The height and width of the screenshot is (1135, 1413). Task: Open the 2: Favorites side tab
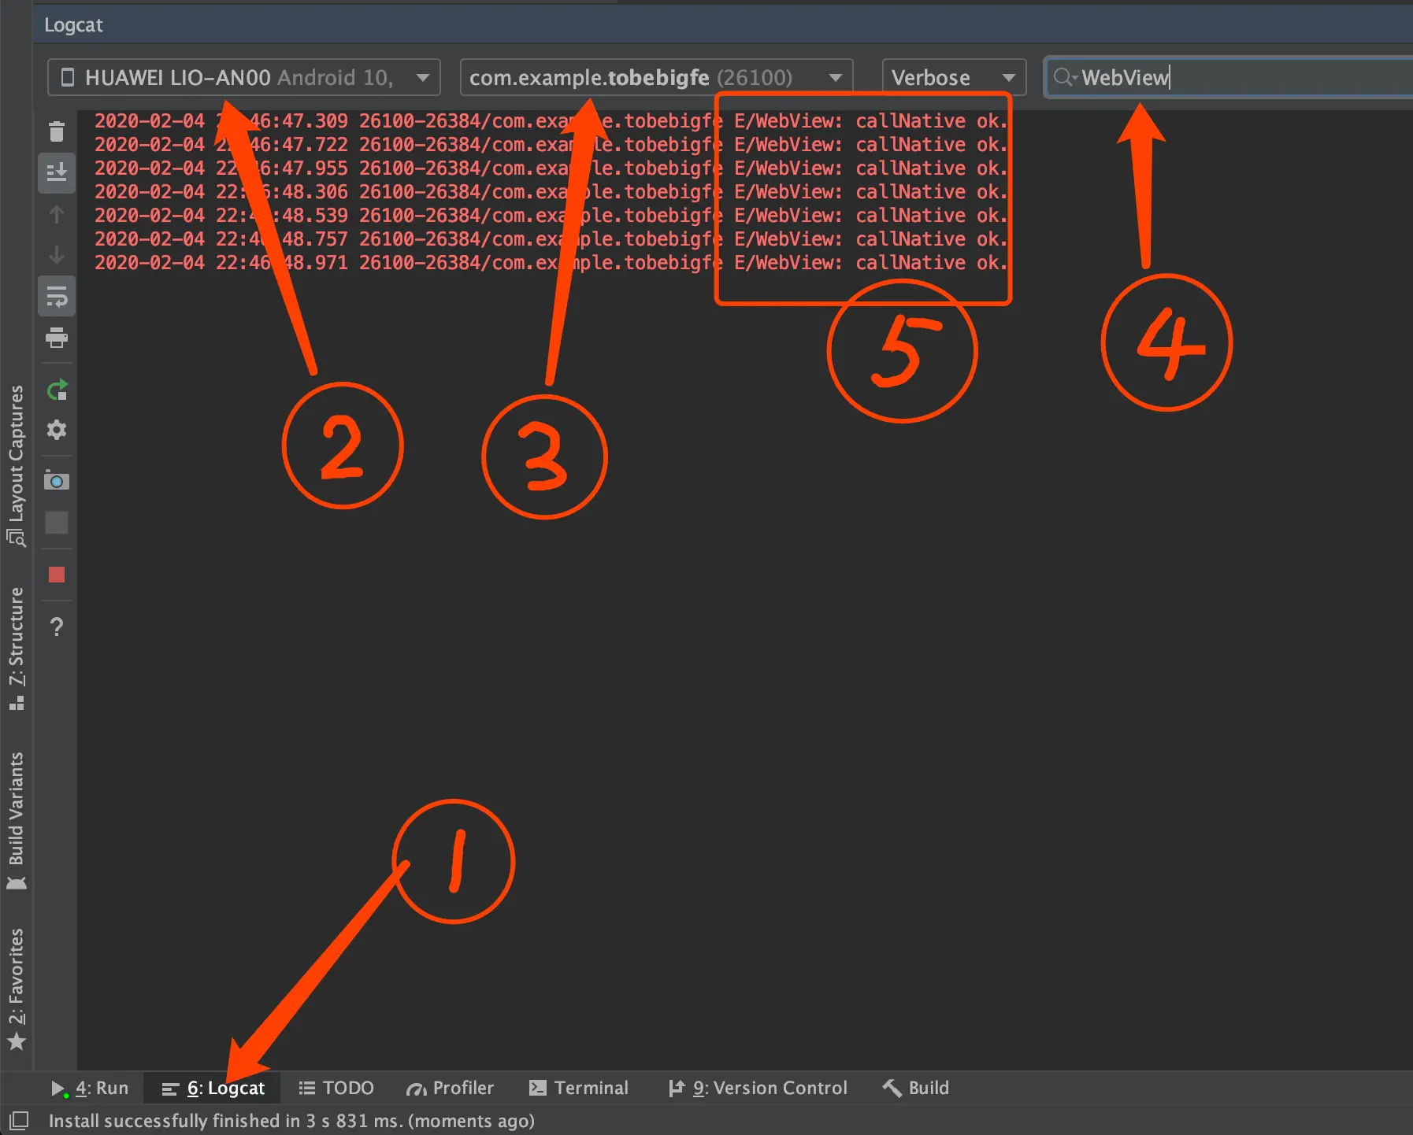pos(16,989)
